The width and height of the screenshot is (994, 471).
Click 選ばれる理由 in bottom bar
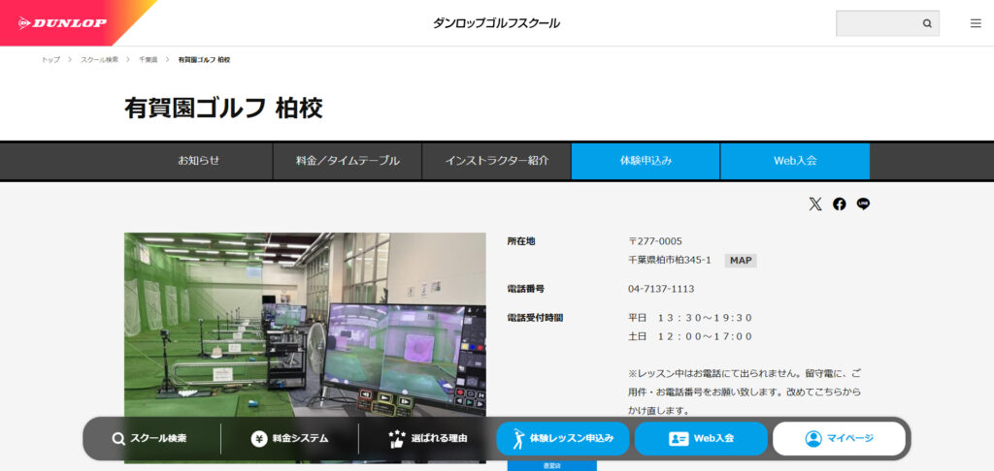click(x=427, y=438)
